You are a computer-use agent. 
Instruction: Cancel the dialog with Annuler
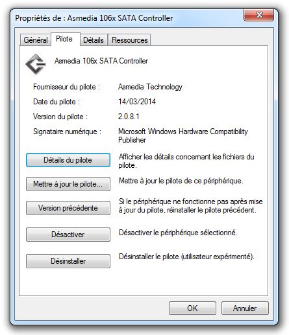point(245,308)
